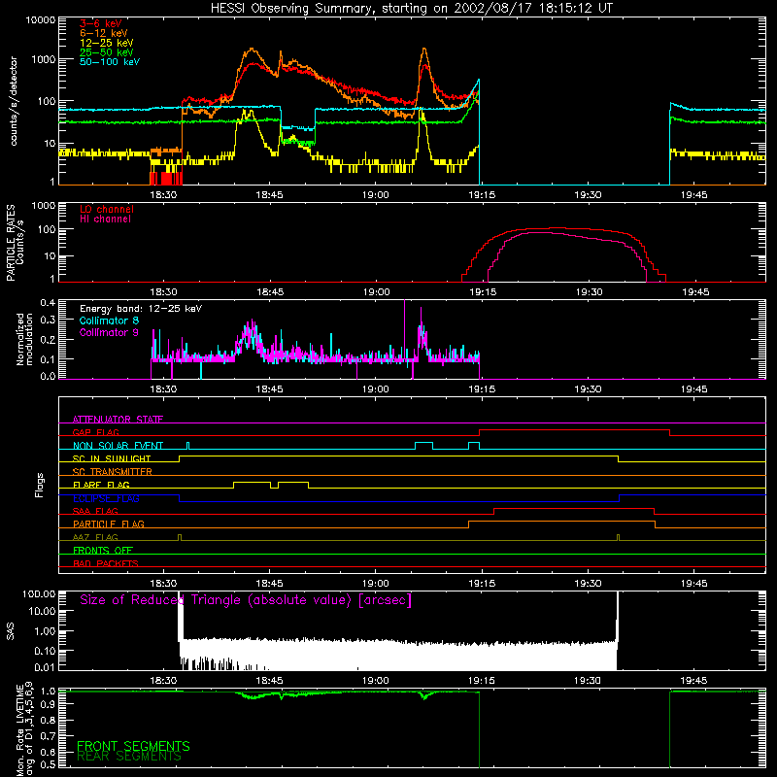Click the FRONTS OFF flag label
Screen dimensions: 777x777
pyautogui.click(x=103, y=551)
